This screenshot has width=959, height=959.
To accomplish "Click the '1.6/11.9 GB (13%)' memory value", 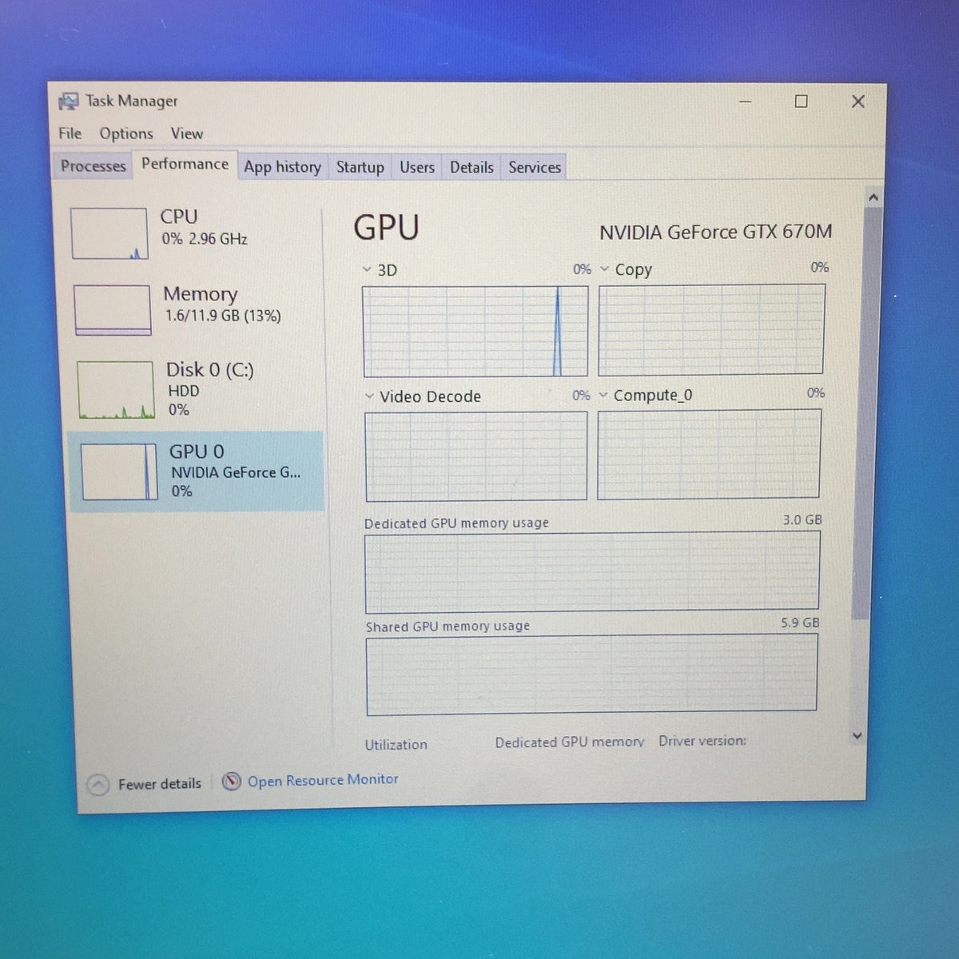I will (x=223, y=316).
